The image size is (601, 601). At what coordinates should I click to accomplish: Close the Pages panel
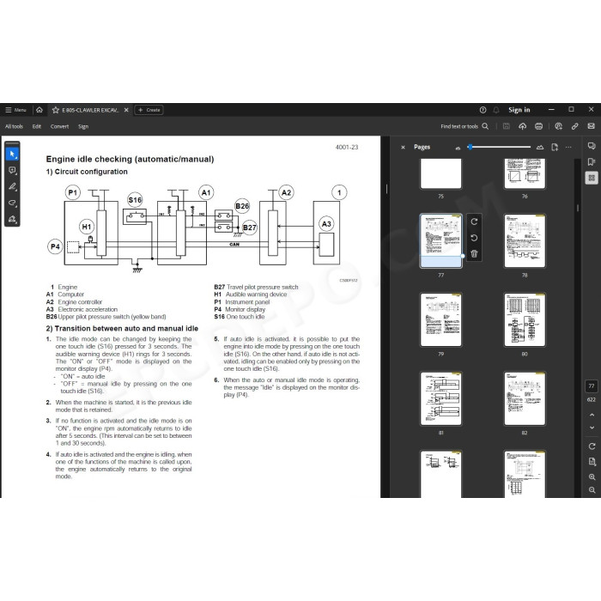(403, 147)
